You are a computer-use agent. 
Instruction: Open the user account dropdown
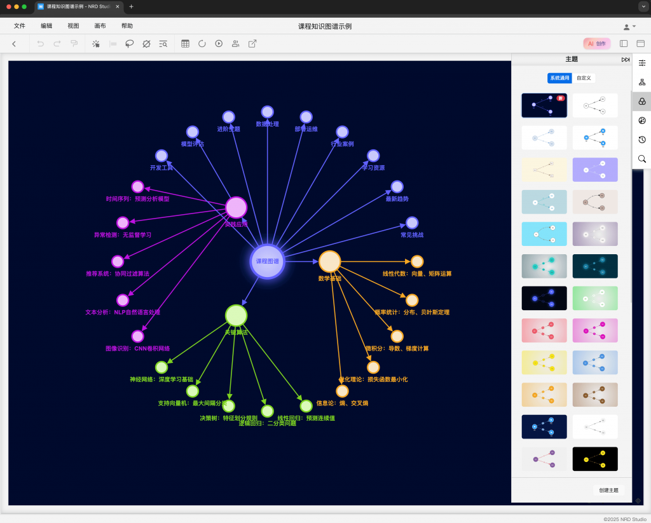pos(629,27)
